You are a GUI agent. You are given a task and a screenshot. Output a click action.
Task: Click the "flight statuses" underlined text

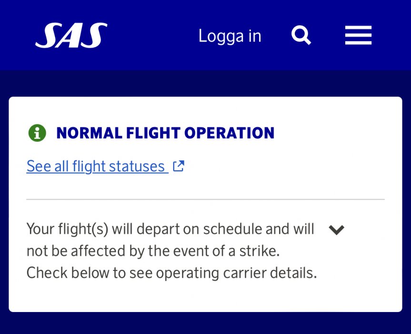click(118, 167)
